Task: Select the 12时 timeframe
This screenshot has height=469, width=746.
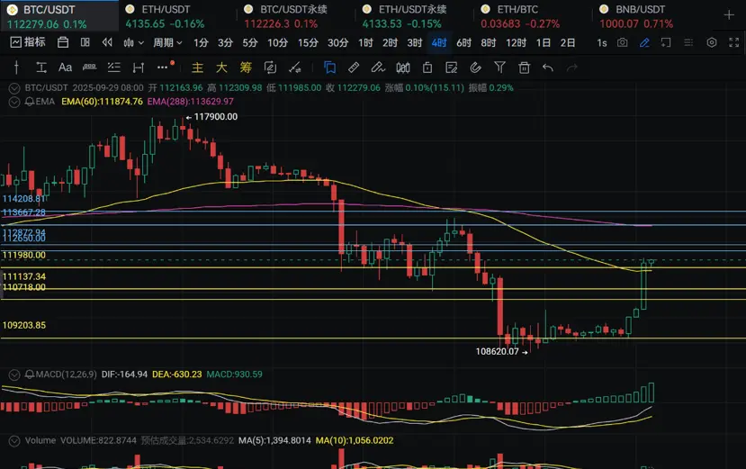Action: click(x=516, y=43)
